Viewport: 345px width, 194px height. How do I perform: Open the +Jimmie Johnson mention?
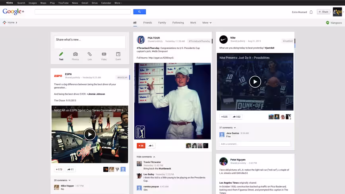(96, 94)
